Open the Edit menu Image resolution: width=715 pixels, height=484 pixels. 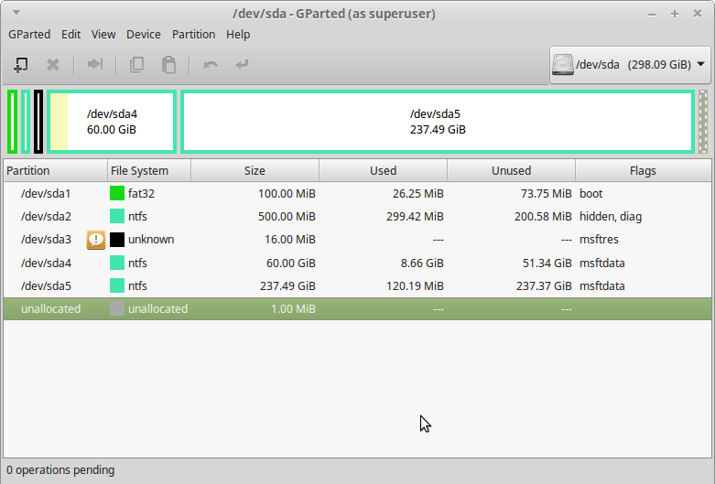pyautogui.click(x=70, y=35)
